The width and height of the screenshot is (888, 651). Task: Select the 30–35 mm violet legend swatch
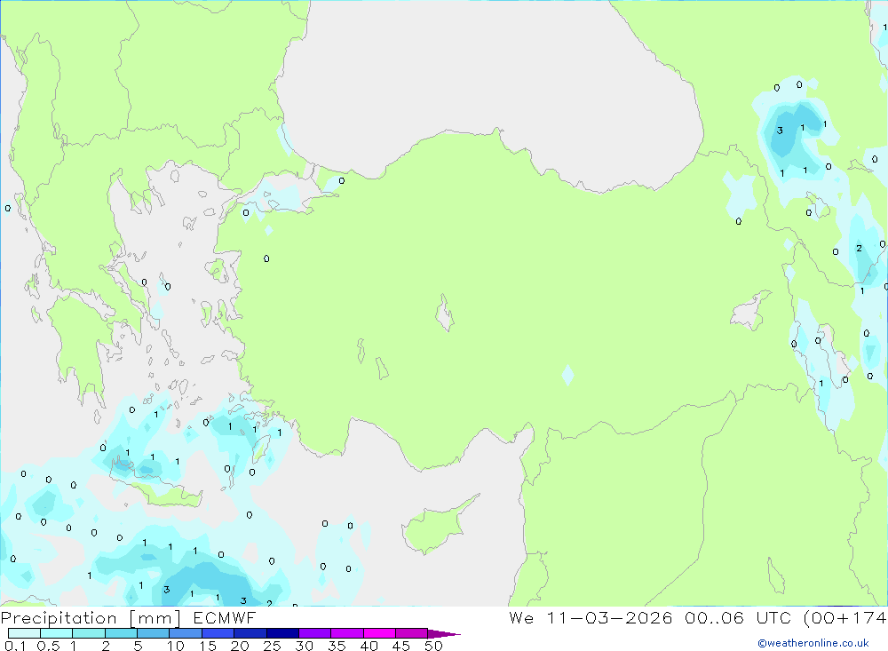pos(315,633)
